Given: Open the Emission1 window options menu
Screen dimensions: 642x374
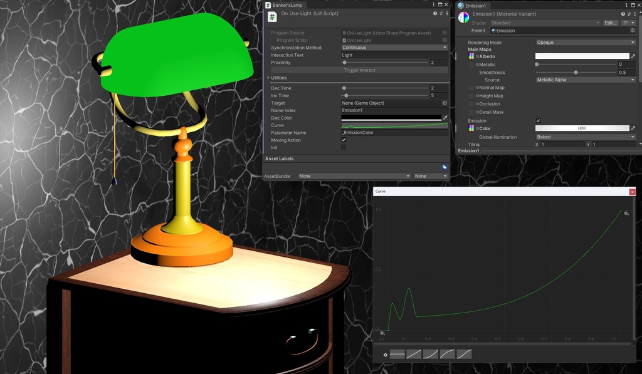Looking at the screenshot, I should point(626,5).
